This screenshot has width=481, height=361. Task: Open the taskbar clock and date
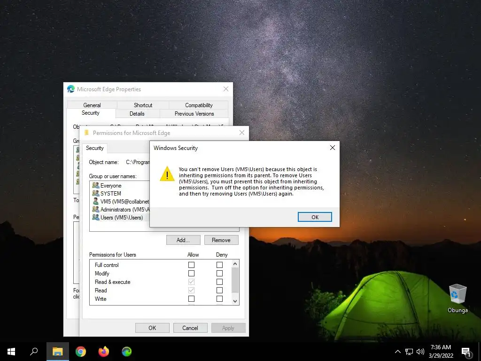(441, 352)
